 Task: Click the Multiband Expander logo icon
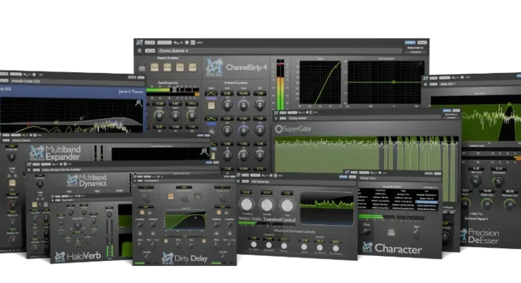[38, 151]
